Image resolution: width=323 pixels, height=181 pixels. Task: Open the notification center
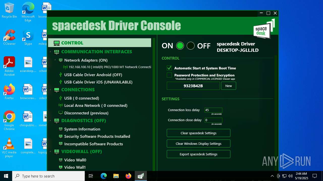click(315, 176)
